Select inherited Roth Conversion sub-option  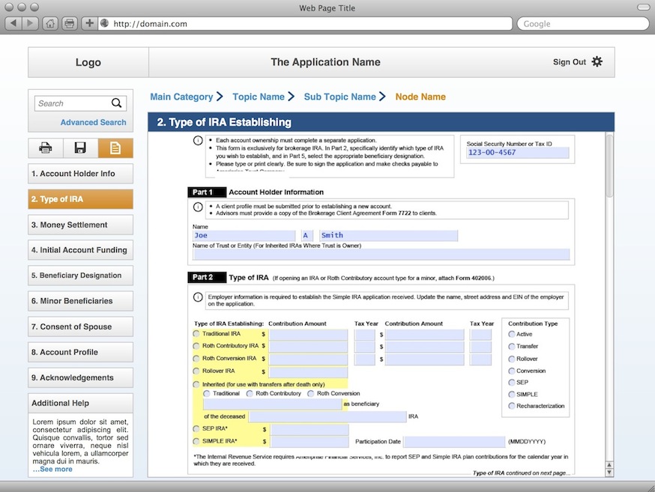[x=310, y=393]
